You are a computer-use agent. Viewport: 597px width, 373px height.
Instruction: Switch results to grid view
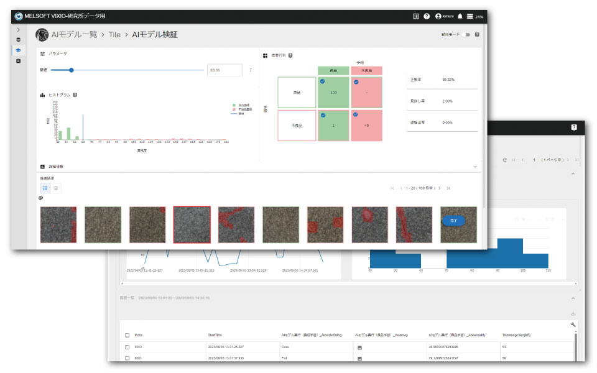45,188
